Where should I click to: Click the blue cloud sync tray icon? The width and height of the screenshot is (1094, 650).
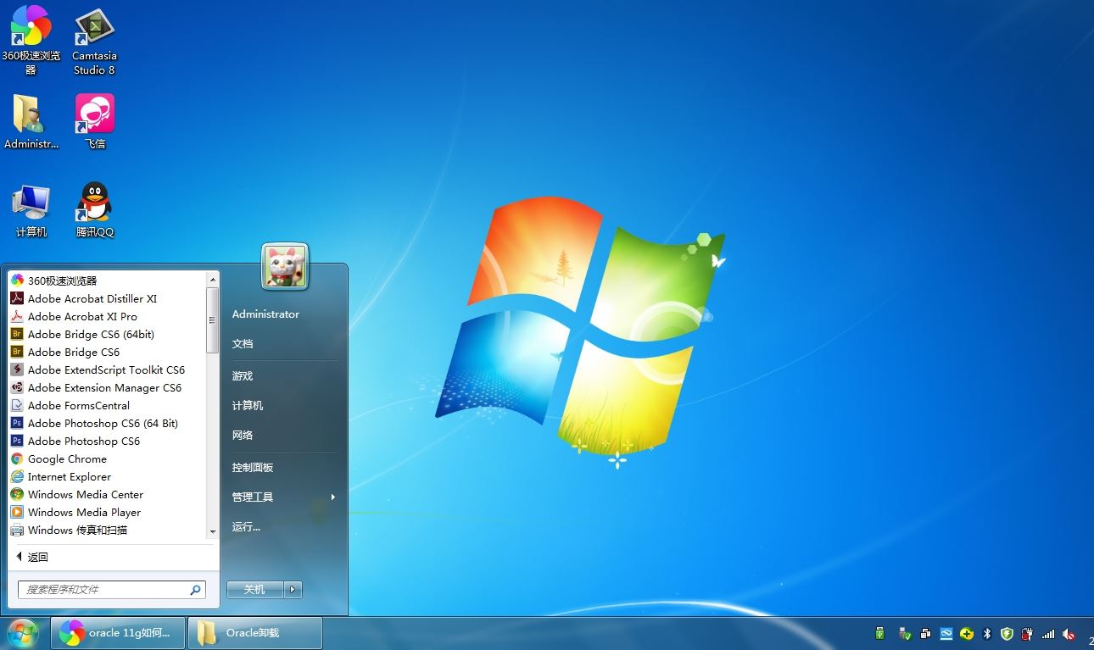946,633
